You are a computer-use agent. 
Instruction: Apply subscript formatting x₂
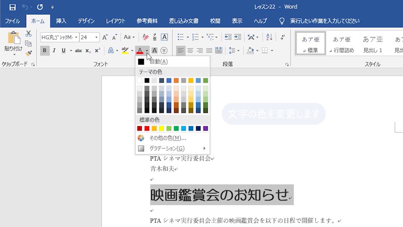tap(88, 50)
